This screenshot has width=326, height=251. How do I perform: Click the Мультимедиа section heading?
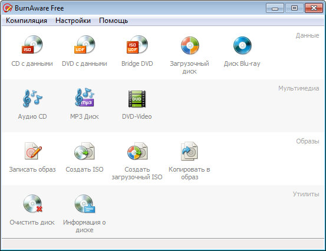click(299, 88)
